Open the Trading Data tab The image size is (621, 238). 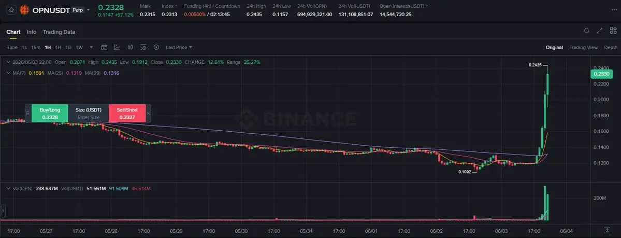59,32
